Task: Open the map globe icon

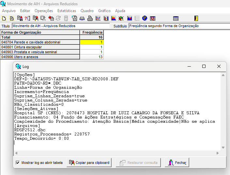Action: (x=145, y=18)
